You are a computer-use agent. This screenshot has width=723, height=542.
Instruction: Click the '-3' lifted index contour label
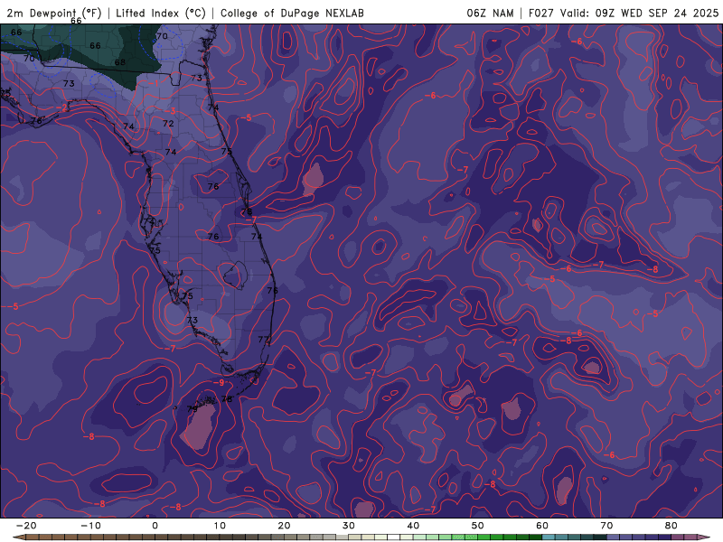point(171,111)
